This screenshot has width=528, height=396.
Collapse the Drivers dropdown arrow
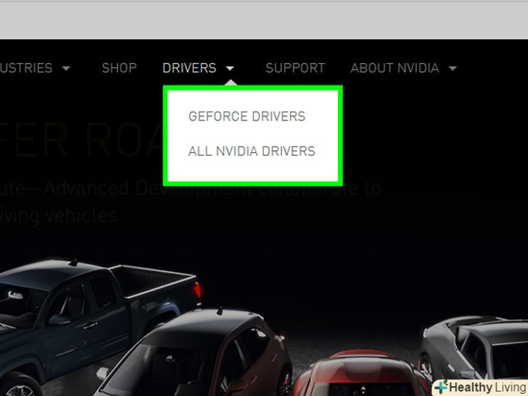tap(230, 68)
